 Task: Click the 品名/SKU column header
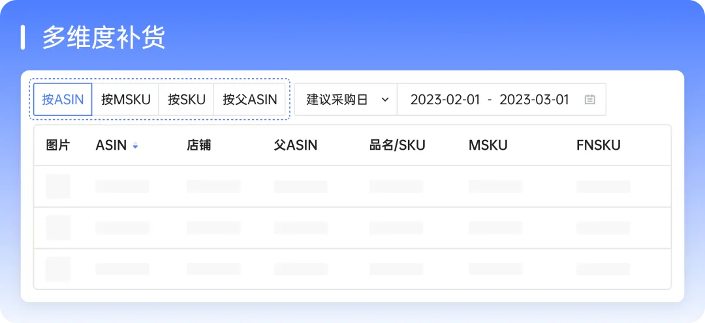pos(398,145)
